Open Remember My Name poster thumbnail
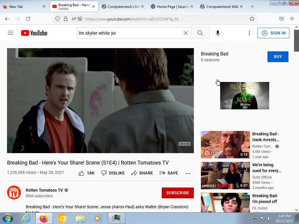The width and height of the screenshot is (299, 224). (x=244, y=96)
